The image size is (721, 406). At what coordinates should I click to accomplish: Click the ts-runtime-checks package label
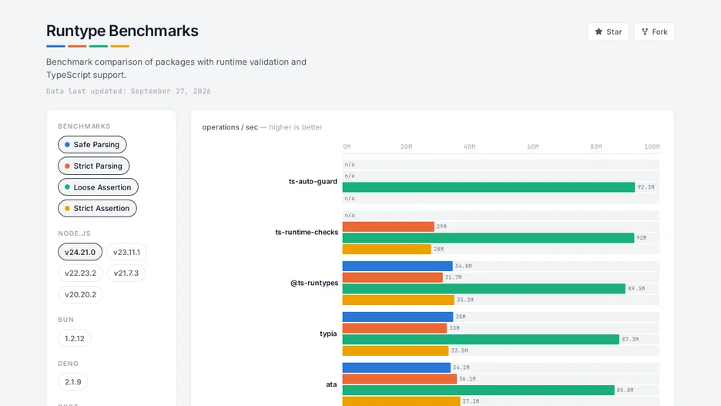point(307,232)
